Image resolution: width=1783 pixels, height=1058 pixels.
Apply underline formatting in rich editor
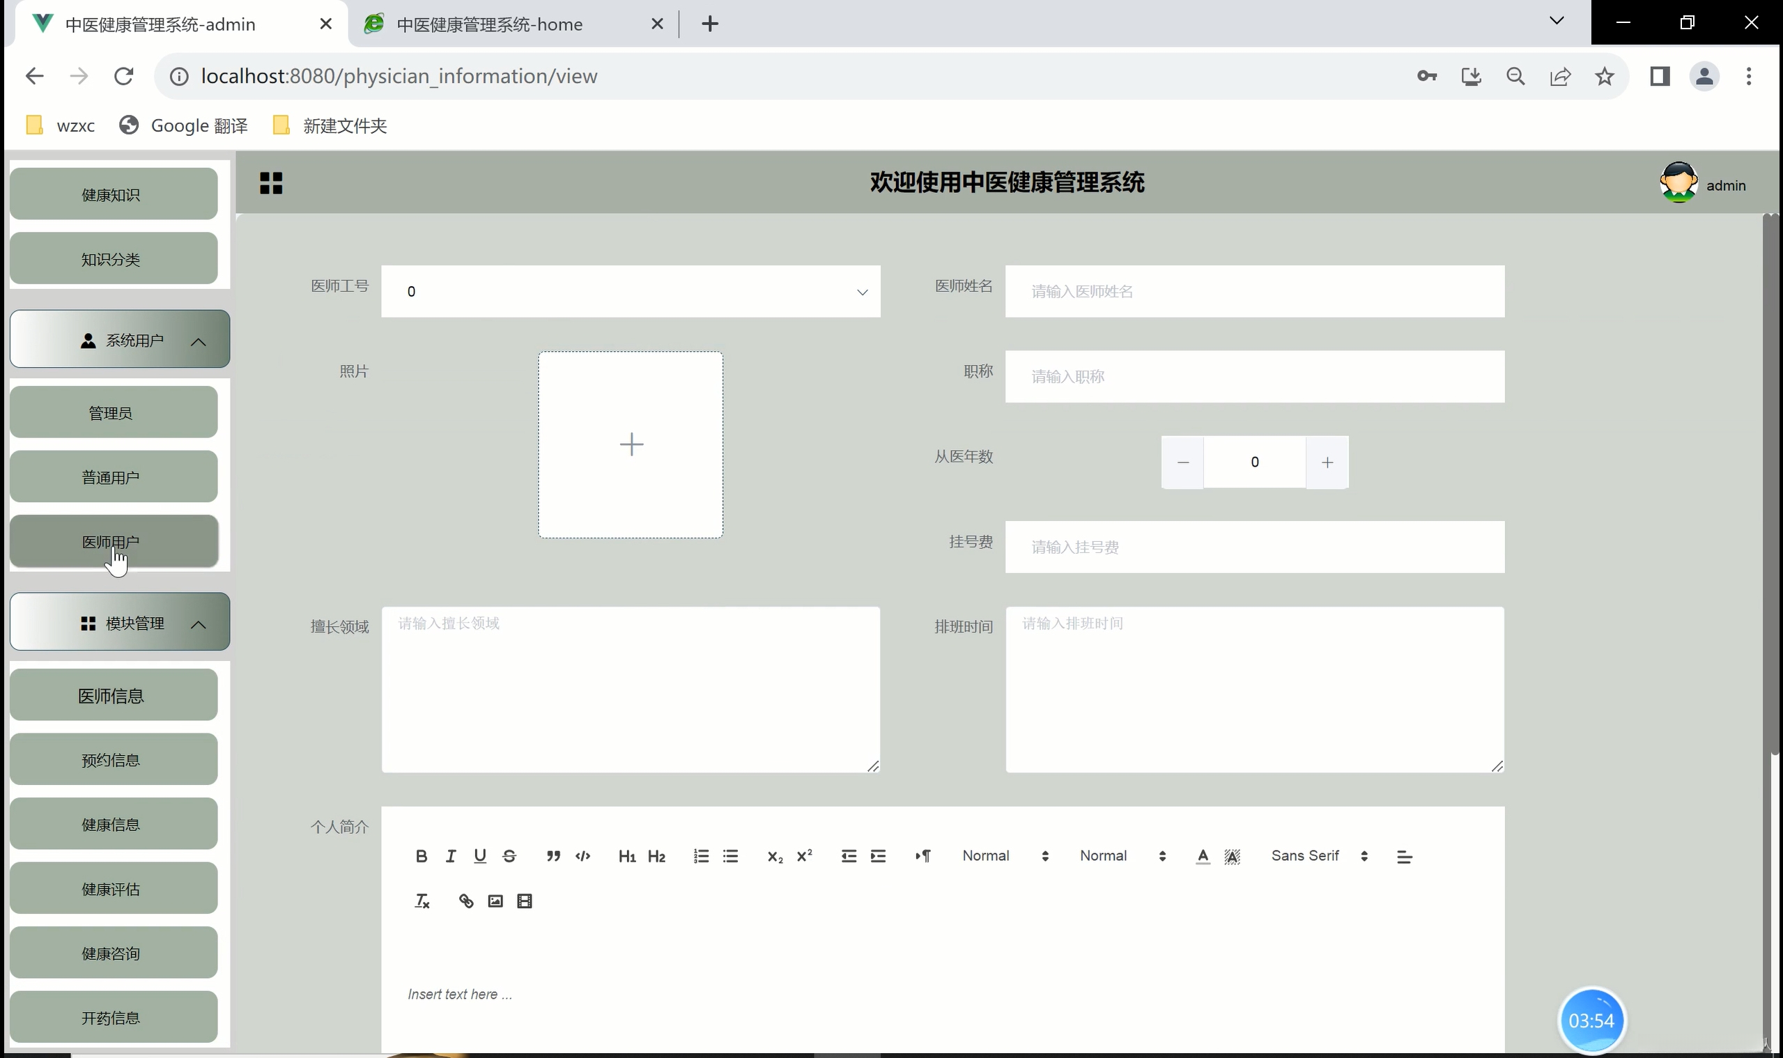(480, 856)
